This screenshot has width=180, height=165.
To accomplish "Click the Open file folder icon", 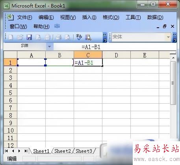I will [20, 37].
